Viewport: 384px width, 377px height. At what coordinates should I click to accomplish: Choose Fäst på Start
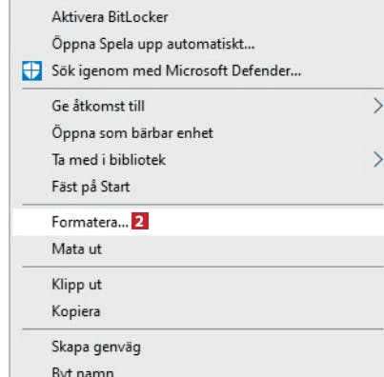pos(91,187)
